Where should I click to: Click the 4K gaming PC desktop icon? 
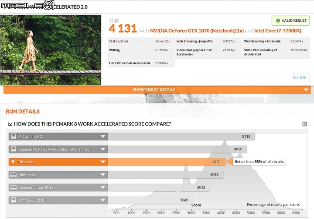14,136
